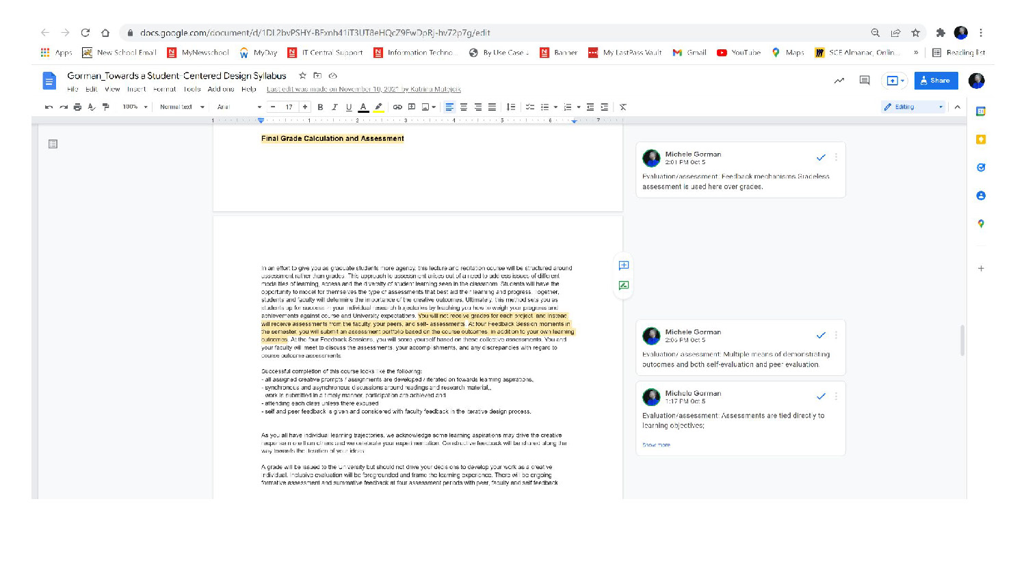1026x577 pixels.
Task: Resolve the 2:01 PM Michele Gorman comment
Action: [821, 158]
